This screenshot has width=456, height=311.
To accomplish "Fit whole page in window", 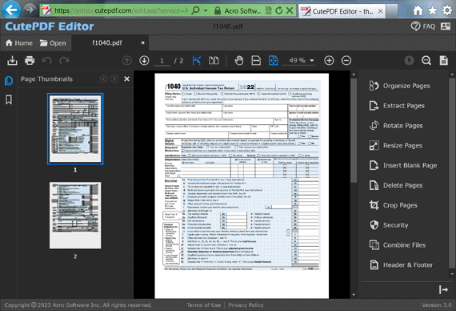I will coord(274,61).
